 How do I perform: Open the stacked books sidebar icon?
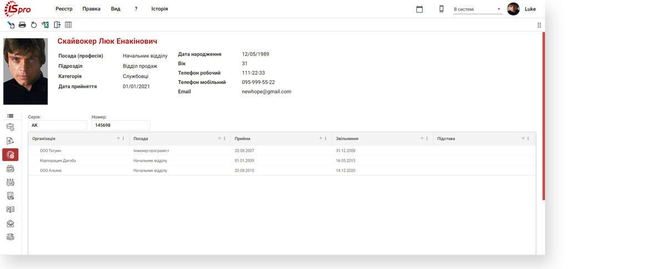click(11, 237)
